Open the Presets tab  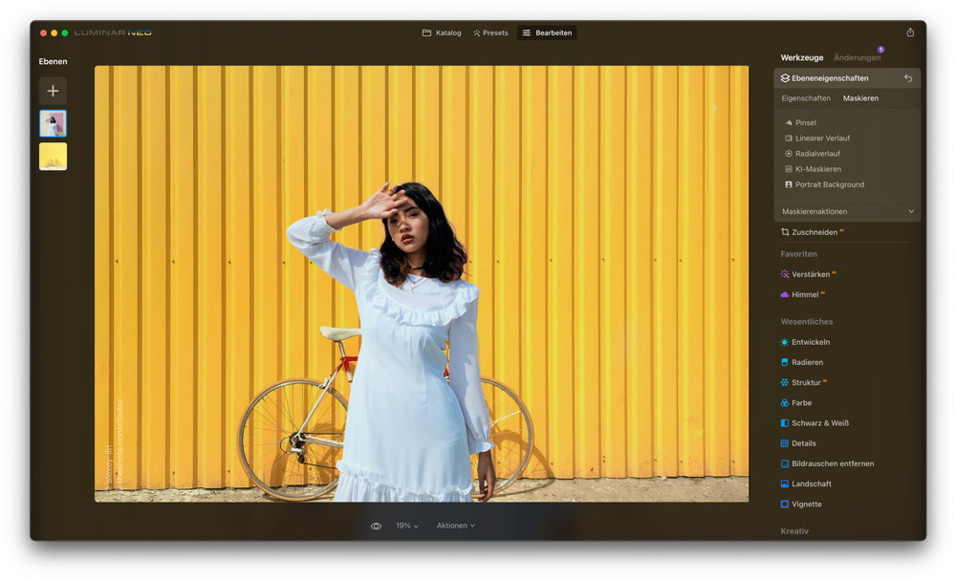point(490,32)
